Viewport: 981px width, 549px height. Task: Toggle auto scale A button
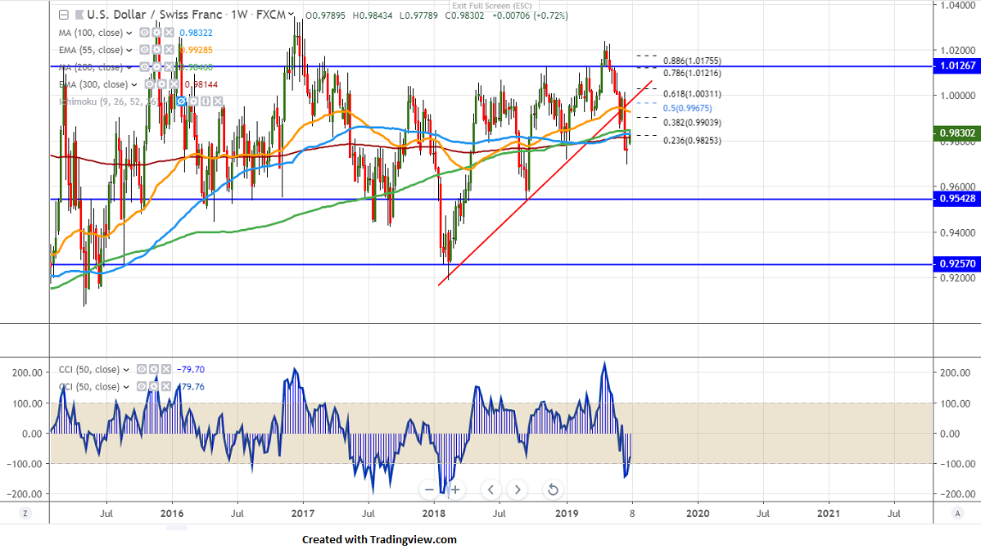[956, 513]
